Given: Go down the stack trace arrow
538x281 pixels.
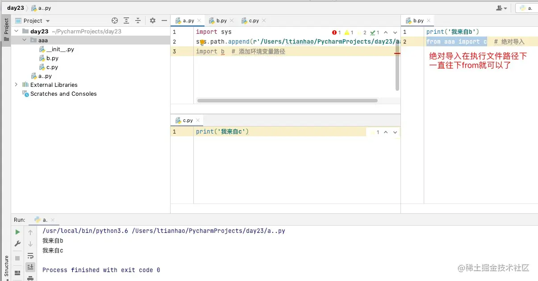Looking at the screenshot, I should pyautogui.click(x=30, y=244).
